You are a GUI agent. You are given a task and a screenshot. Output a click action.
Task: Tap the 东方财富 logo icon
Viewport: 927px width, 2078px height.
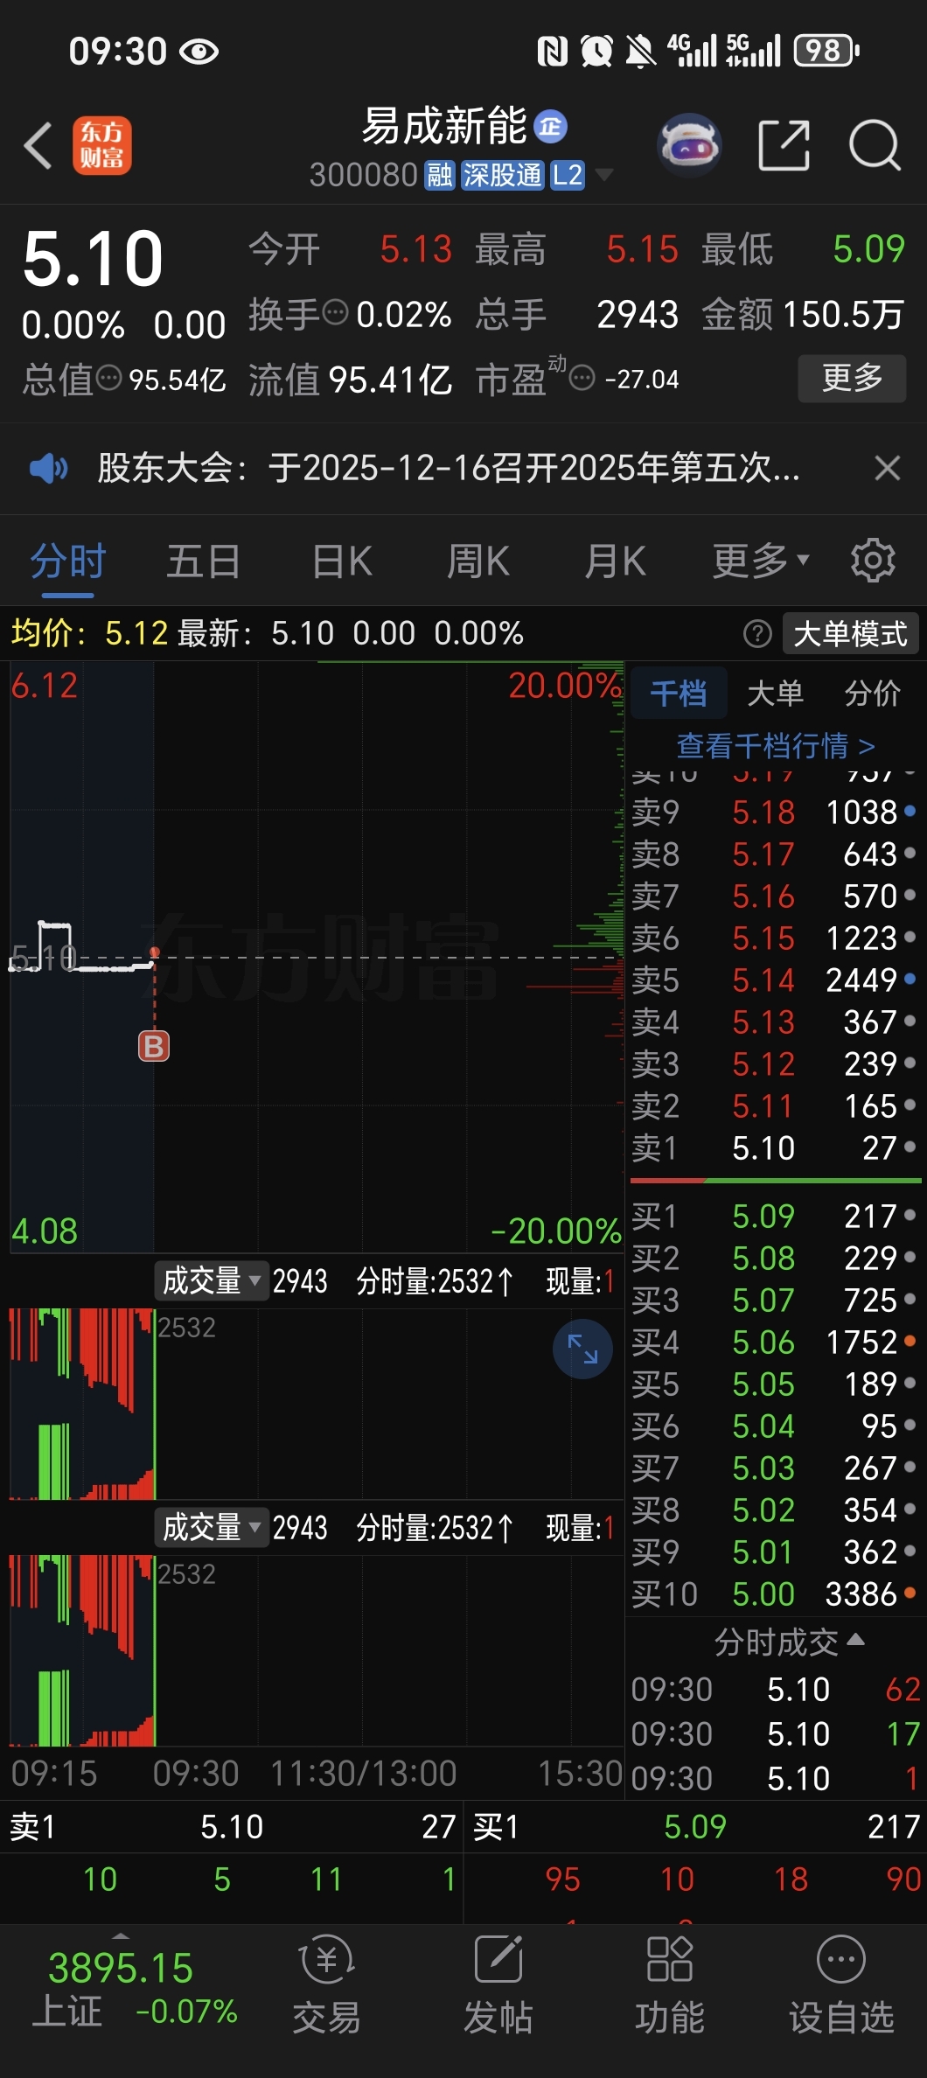(102, 145)
